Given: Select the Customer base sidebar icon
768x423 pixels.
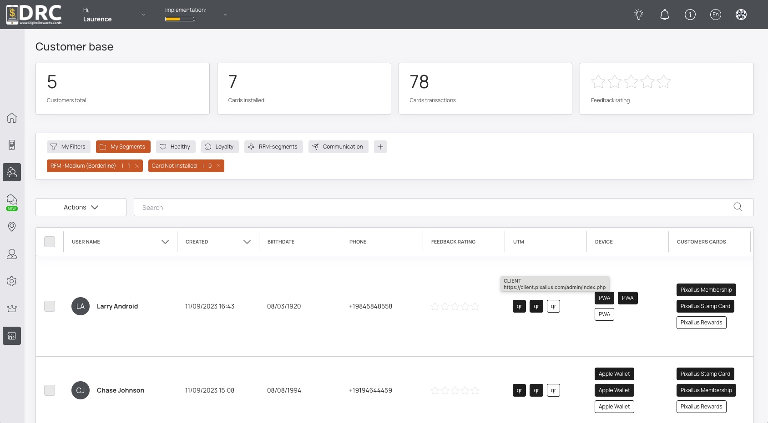Looking at the screenshot, I should click(12, 172).
